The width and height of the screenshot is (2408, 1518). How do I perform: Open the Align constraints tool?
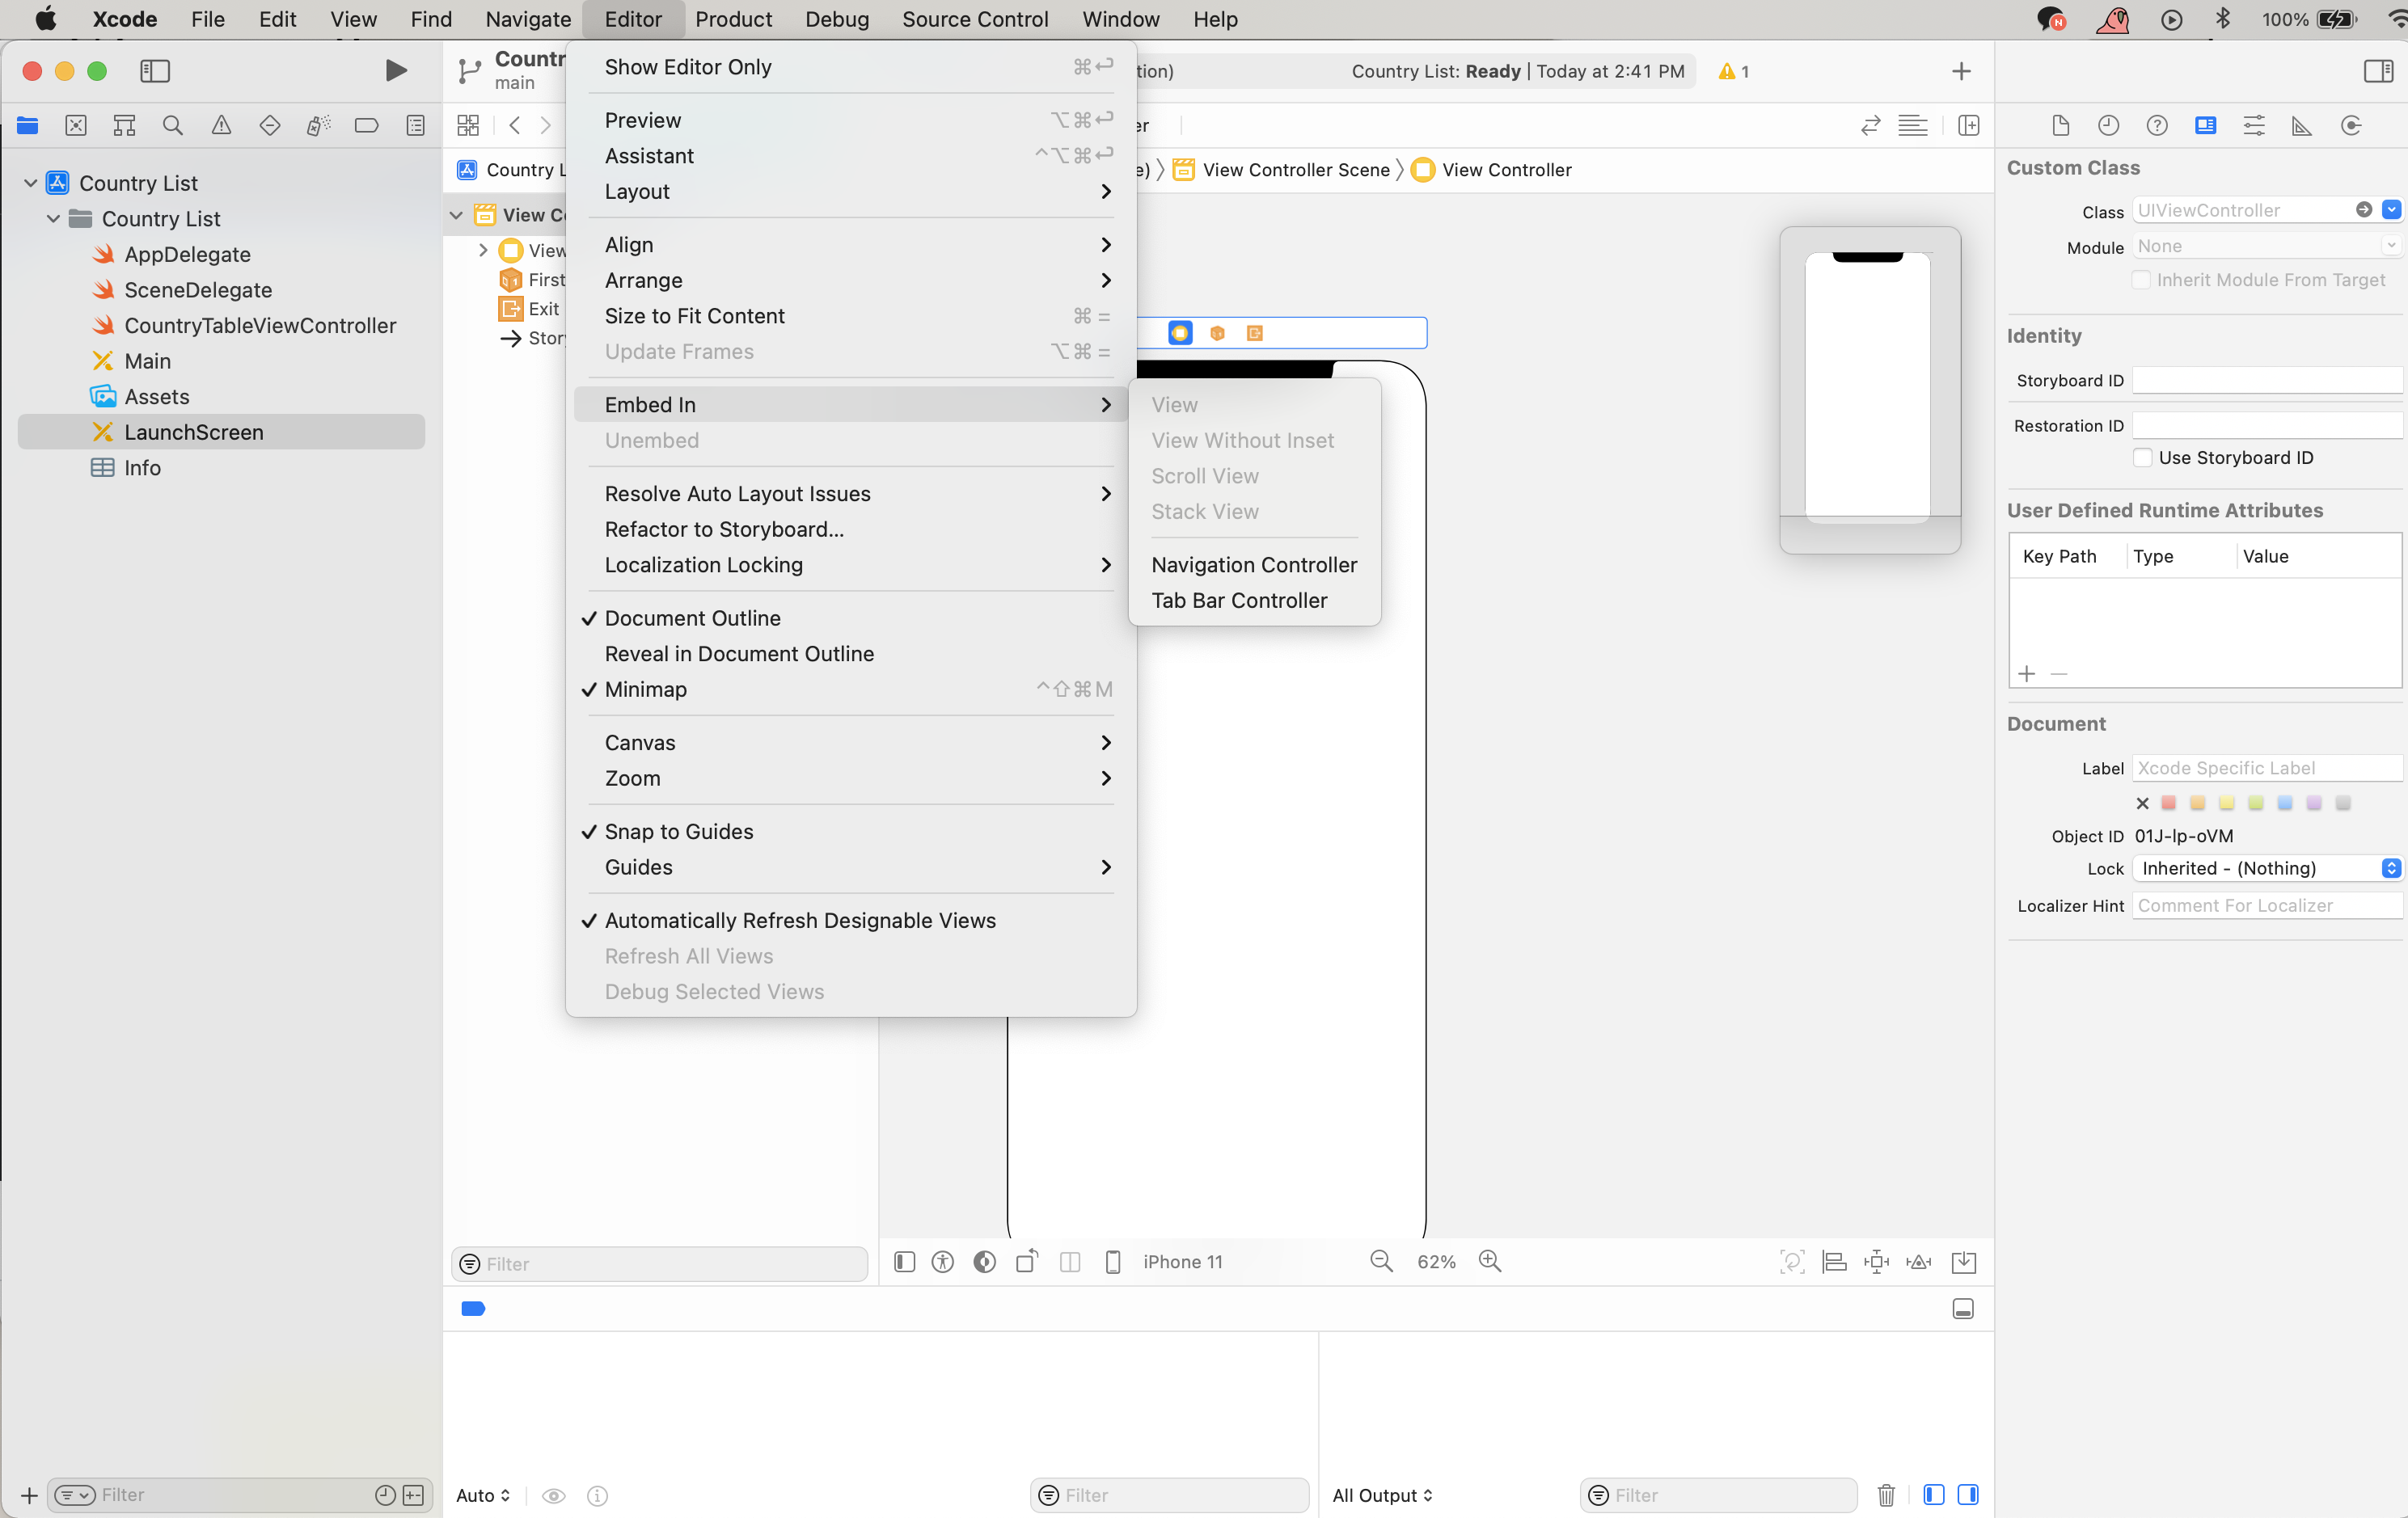(x=1834, y=1261)
